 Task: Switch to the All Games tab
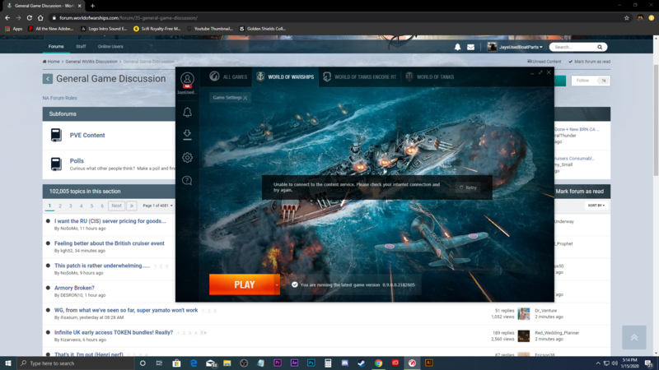click(229, 76)
